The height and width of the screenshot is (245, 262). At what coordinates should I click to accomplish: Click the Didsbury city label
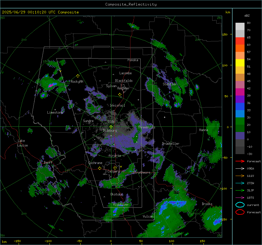[110, 131]
